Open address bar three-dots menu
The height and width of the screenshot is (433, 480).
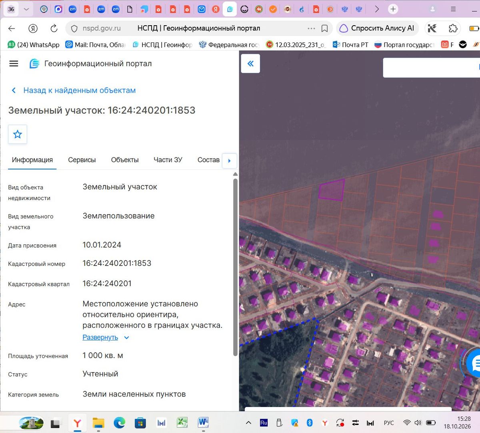[x=311, y=28]
